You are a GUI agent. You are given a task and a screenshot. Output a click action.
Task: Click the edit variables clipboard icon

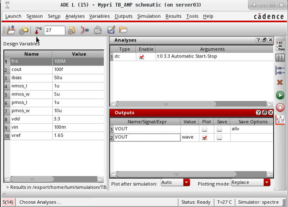[x=98, y=30]
